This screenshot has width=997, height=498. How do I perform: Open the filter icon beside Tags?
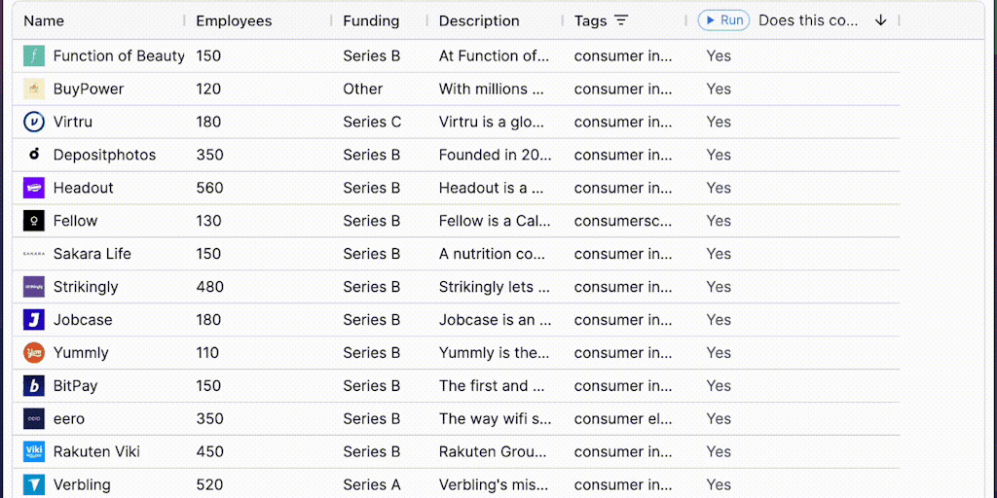621,20
